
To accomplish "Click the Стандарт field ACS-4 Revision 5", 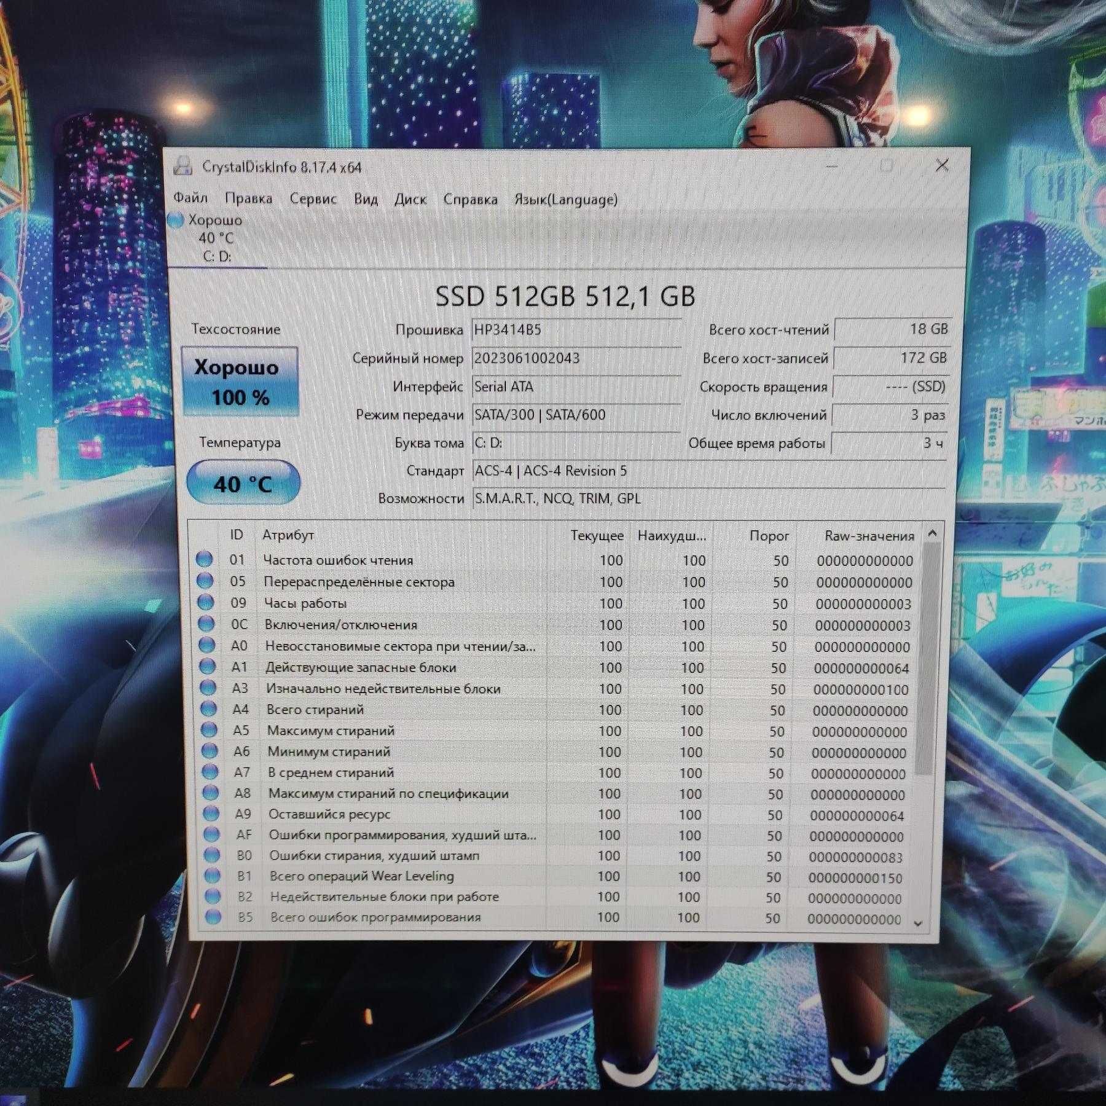I will [x=709, y=471].
